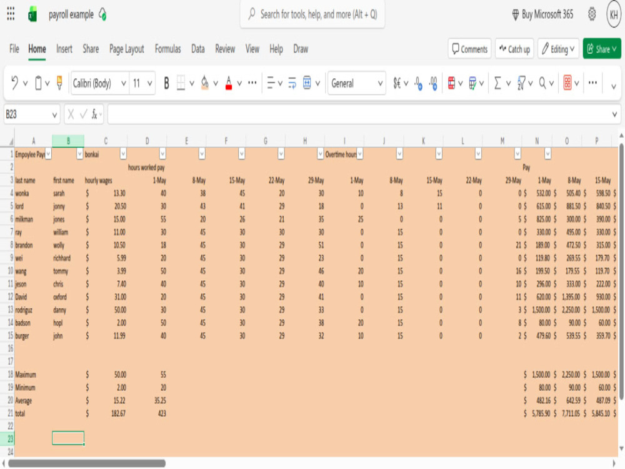Screen dimensions: 625x469
Task: Click the green Share button
Action: coord(602,49)
